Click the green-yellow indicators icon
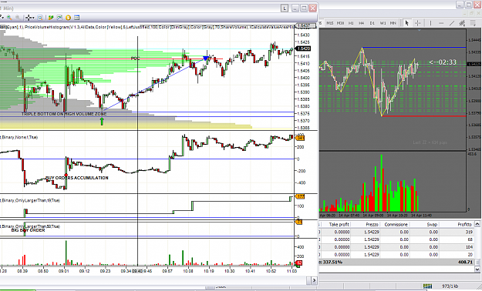 [51, 18]
